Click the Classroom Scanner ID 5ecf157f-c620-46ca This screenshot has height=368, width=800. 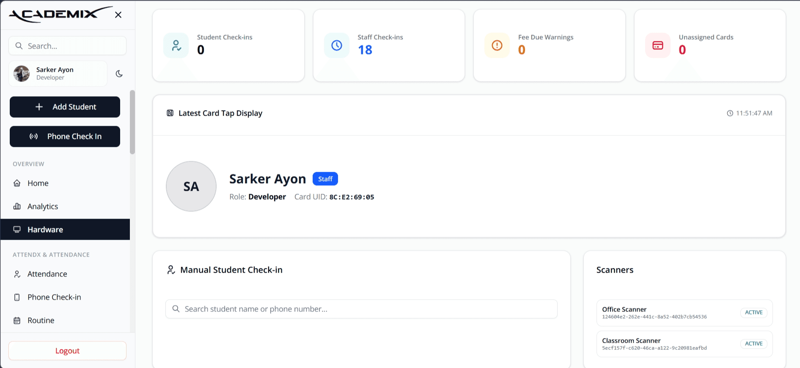(x=654, y=348)
